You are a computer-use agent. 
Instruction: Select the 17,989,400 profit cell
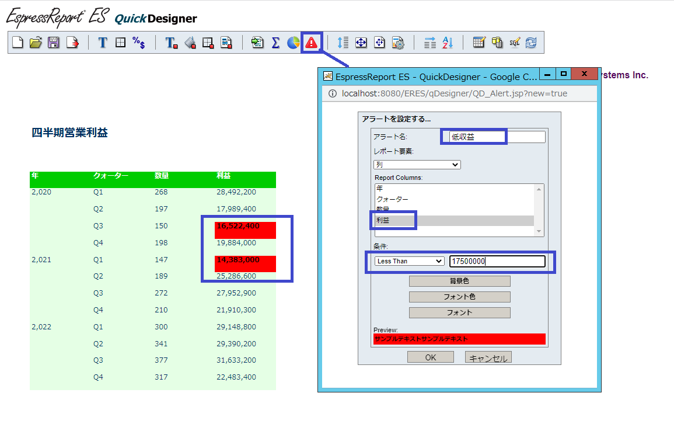pyautogui.click(x=236, y=208)
